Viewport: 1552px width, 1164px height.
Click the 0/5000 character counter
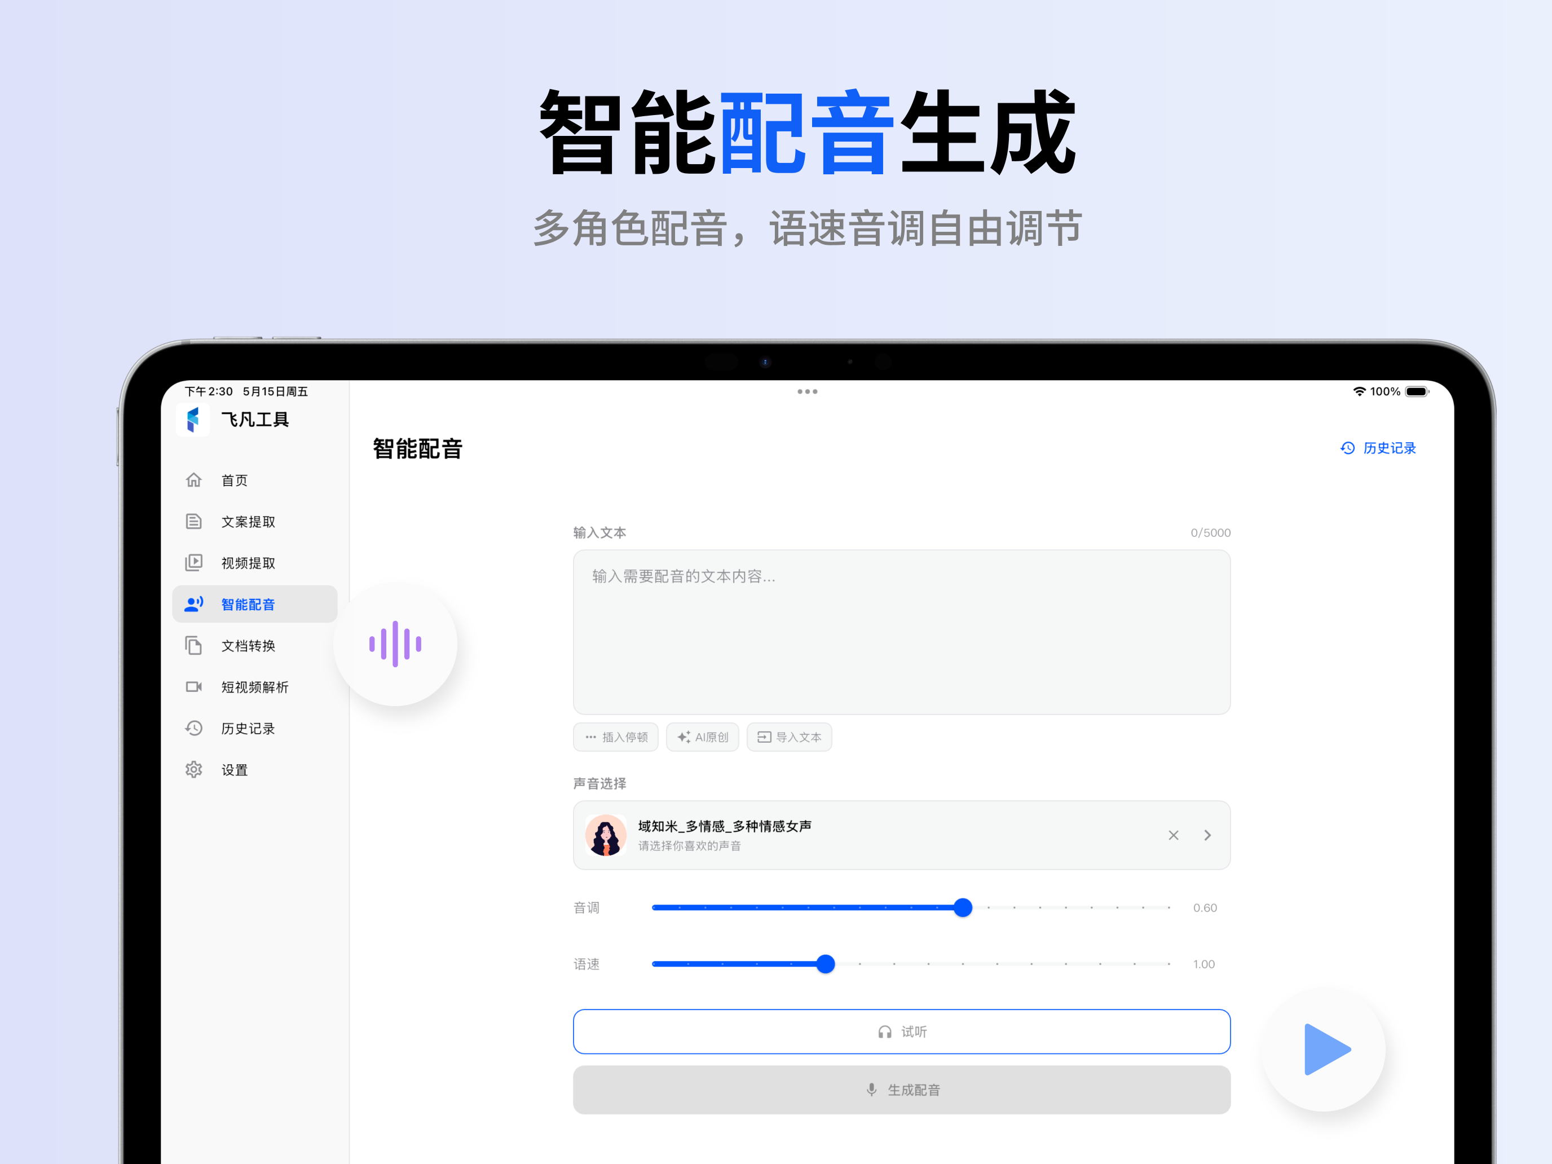pos(1210,532)
